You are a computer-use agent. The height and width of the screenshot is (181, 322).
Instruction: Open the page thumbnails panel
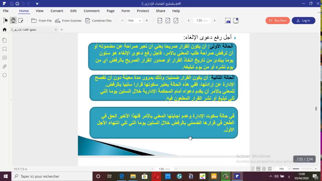click(x=5, y=40)
